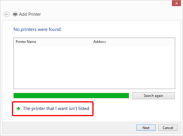
Task: Click inside the empty printer list
Action: (x=94, y=67)
